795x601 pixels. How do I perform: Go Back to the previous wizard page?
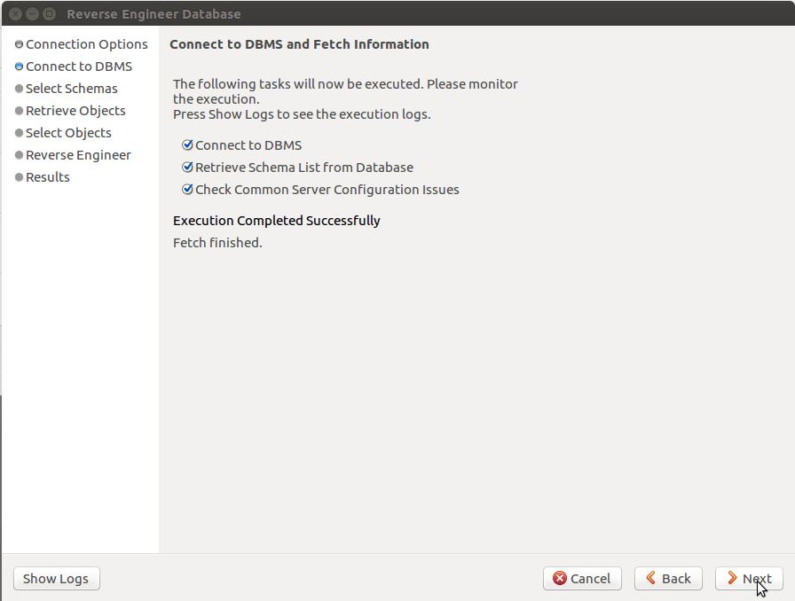click(x=668, y=579)
